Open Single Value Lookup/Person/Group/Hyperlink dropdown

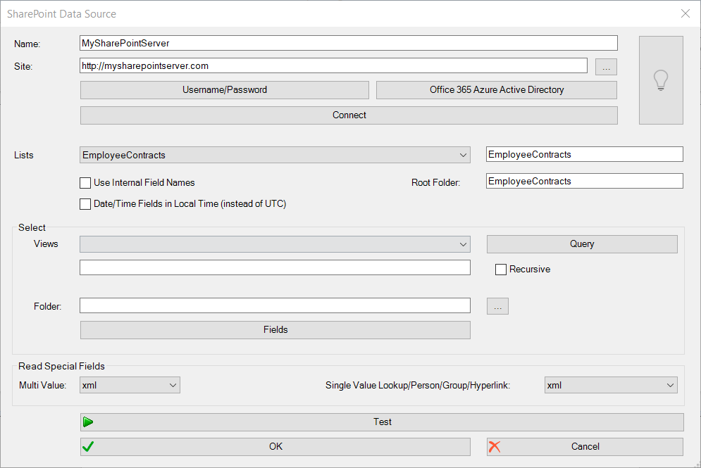tap(611, 386)
